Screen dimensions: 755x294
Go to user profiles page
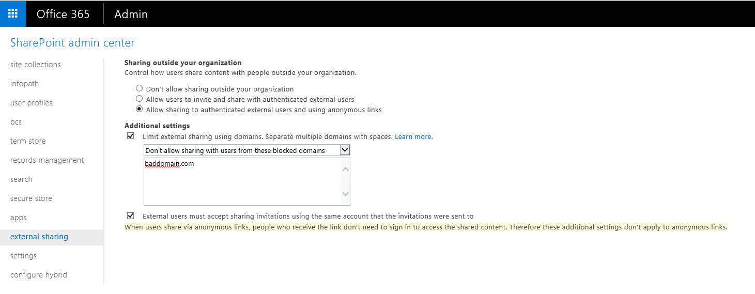(x=31, y=103)
